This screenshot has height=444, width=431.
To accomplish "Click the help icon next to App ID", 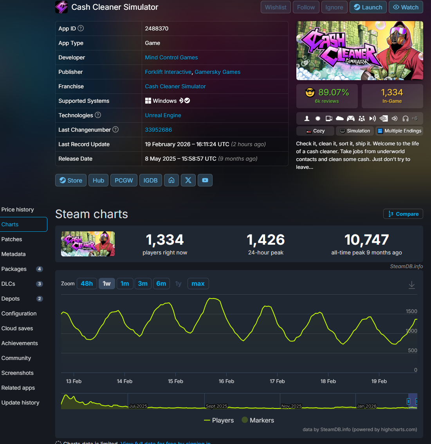I will point(81,28).
